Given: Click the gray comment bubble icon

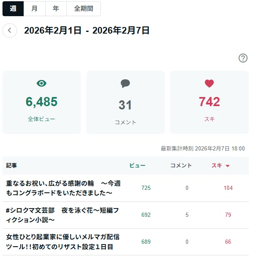Looking at the screenshot, I should coord(125,83).
